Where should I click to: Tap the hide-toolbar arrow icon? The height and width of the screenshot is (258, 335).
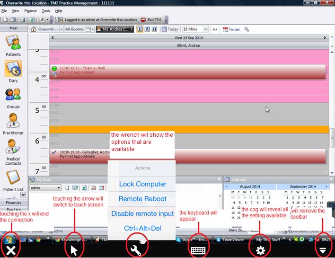click(323, 250)
